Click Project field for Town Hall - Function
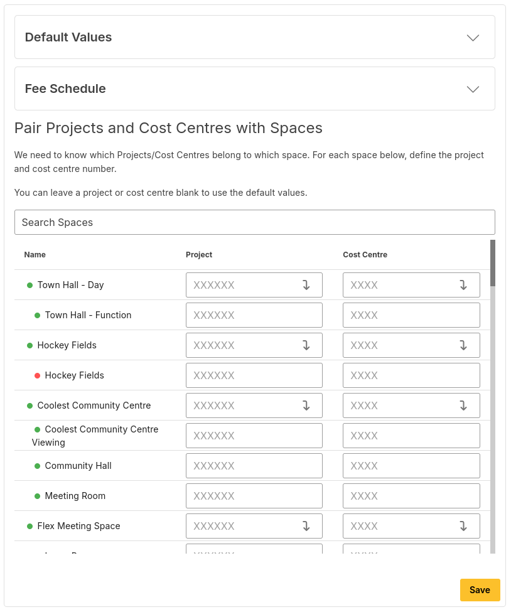The height and width of the screenshot is (612, 511). [254, 315]
